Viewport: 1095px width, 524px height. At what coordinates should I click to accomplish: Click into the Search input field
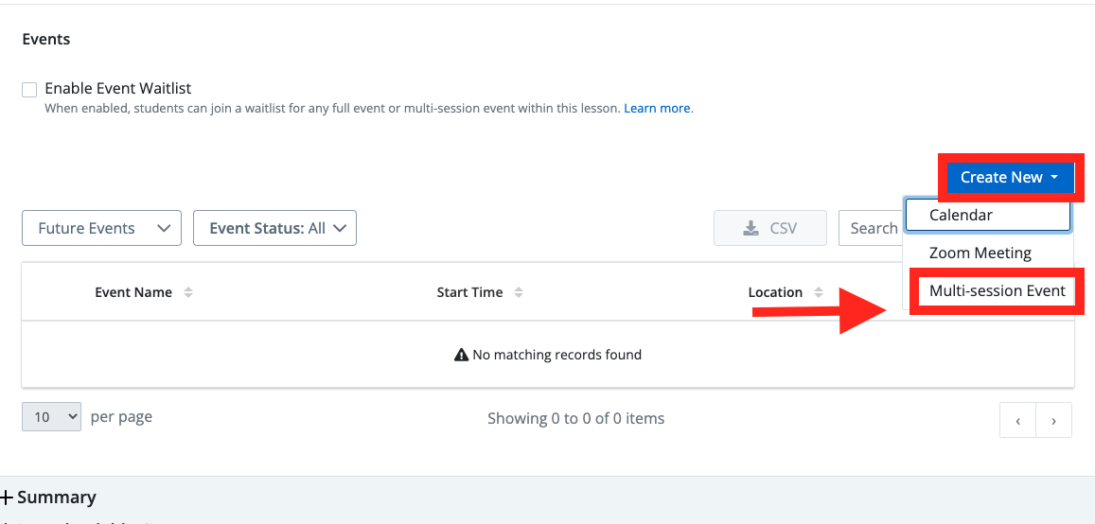point(871,228)
